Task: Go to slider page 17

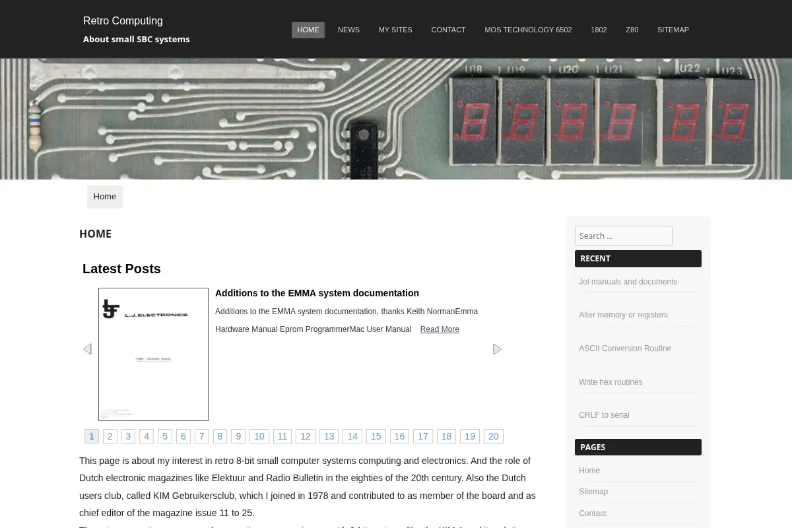Action: point(423,436)
